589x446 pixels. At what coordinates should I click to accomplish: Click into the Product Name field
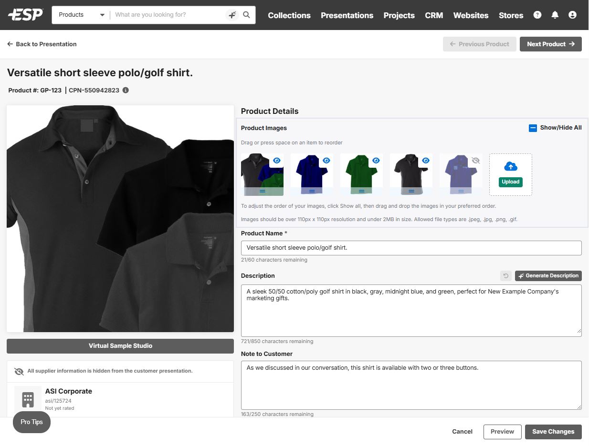coord(411,248)
